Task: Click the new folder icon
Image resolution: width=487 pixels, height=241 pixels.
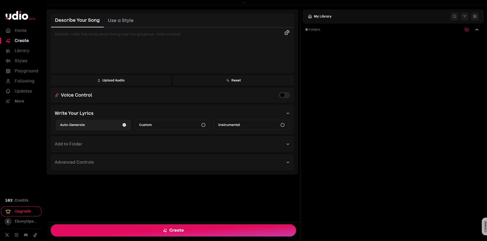Action: 466,30
